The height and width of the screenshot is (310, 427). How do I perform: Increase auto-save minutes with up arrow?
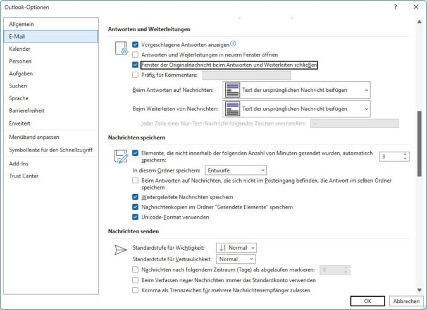tap(405, 154)
